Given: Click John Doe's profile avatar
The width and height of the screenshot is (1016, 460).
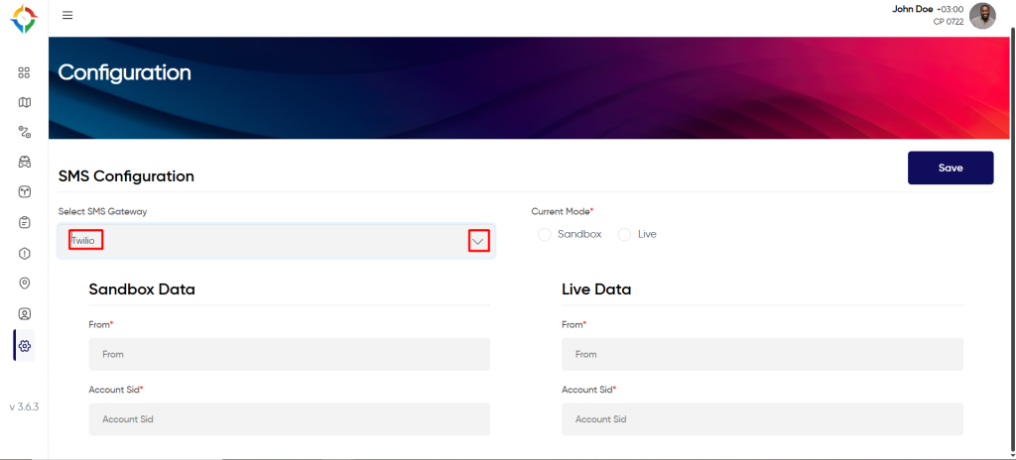Looking at the screenshot, I should click(x=982, y=16).
